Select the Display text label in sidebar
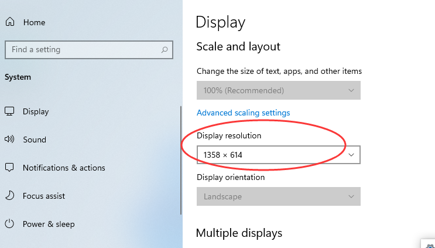This screenshot has height=248, width=435. (36, 111)
